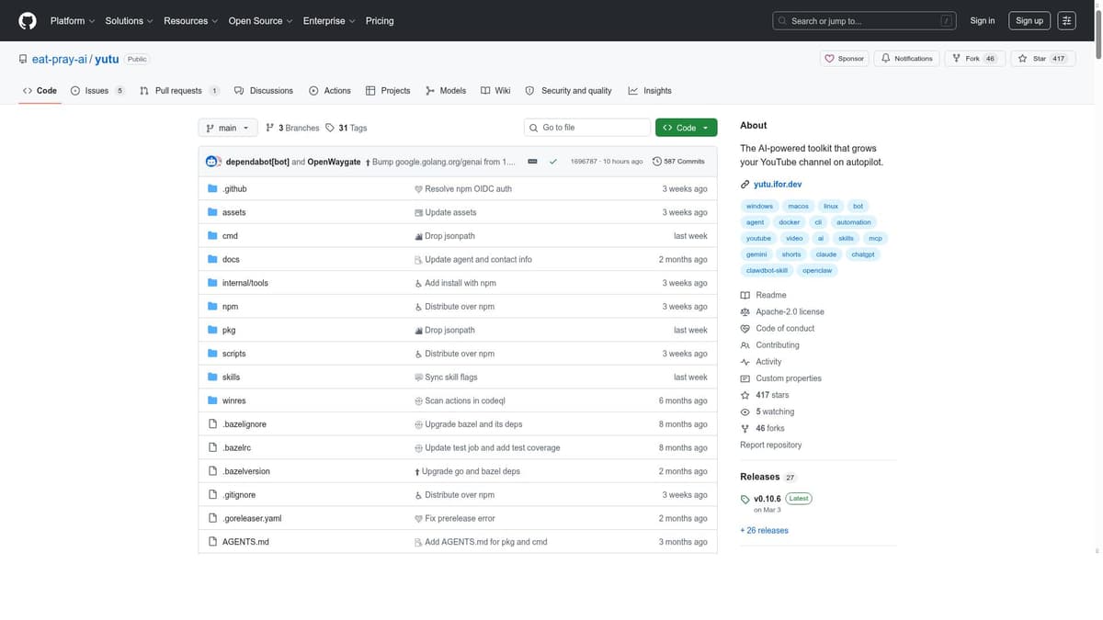Click the page vertical scrollbar

[x=1098, y=276]
